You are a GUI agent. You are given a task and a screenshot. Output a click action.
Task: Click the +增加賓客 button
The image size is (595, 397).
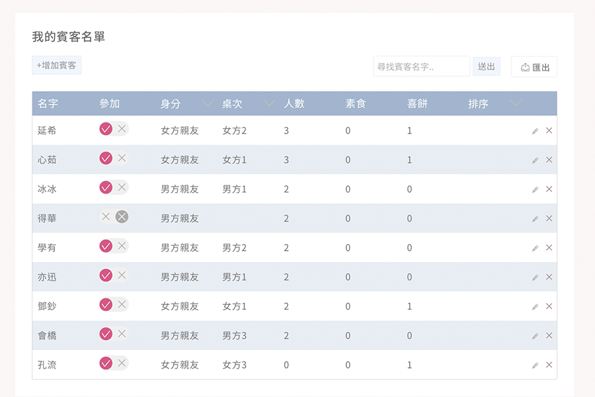point(57,66)
